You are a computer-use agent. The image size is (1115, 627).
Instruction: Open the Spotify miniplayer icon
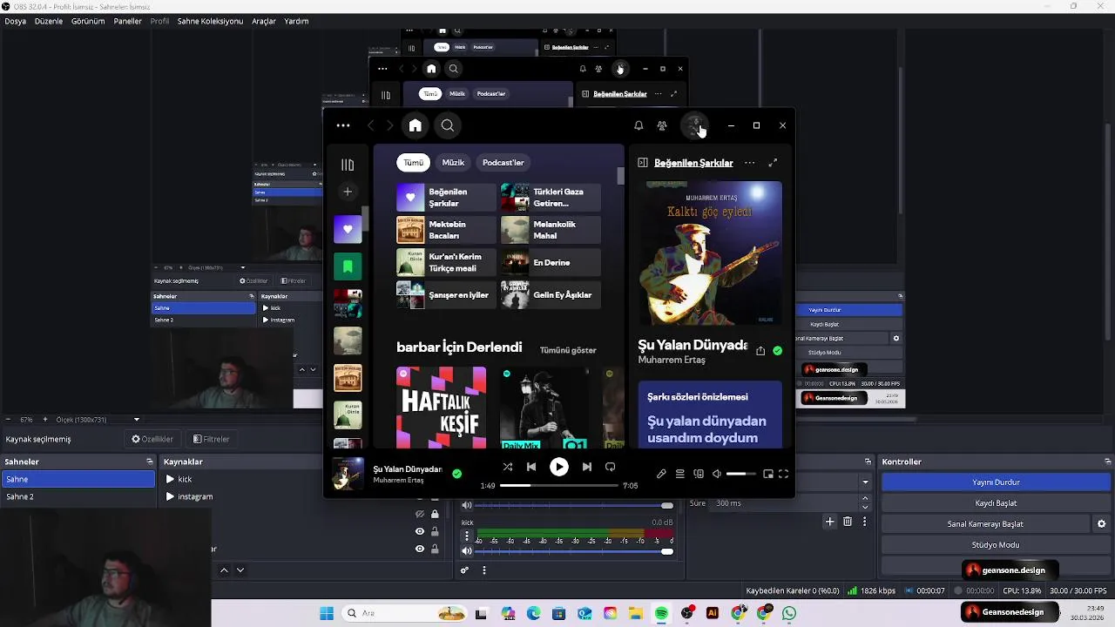click(767, 474)
